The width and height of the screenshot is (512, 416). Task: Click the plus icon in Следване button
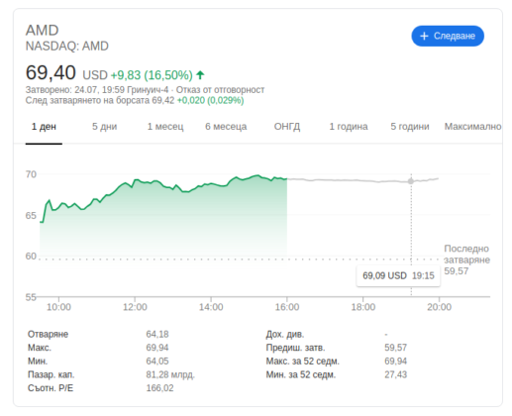click(424, 36)
